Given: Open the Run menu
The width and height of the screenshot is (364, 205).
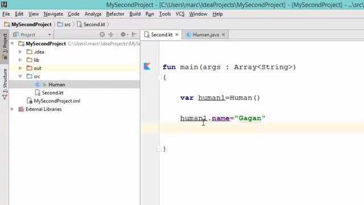Looking at the screenshot, I should [150, 14].
